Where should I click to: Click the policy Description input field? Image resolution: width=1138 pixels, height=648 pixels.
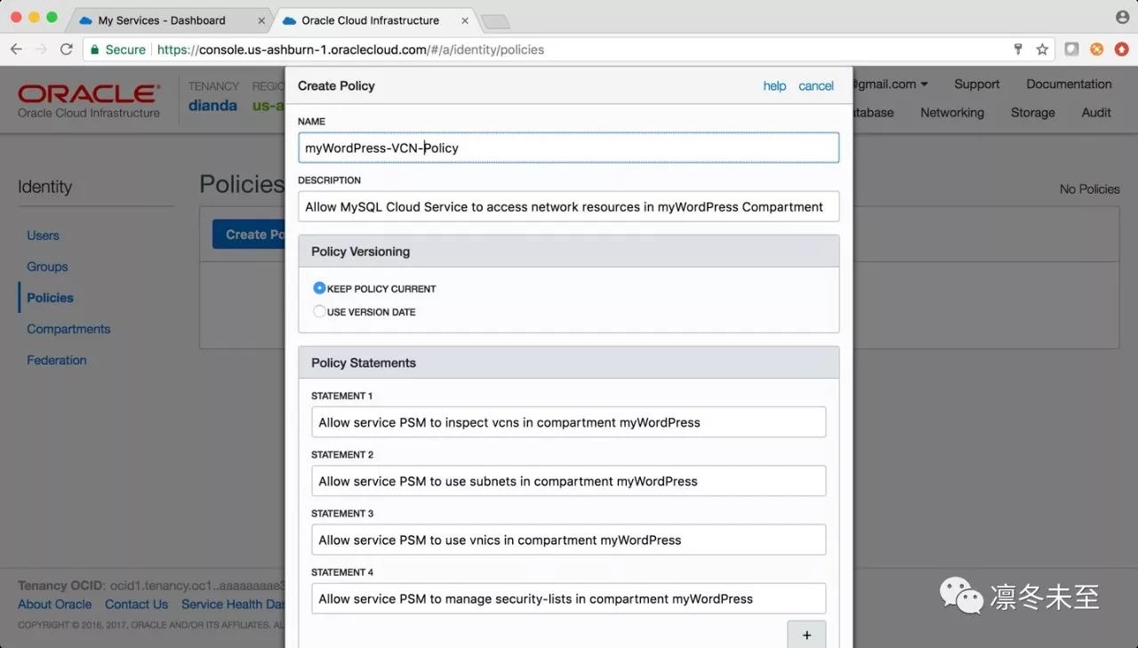point(568,206)
